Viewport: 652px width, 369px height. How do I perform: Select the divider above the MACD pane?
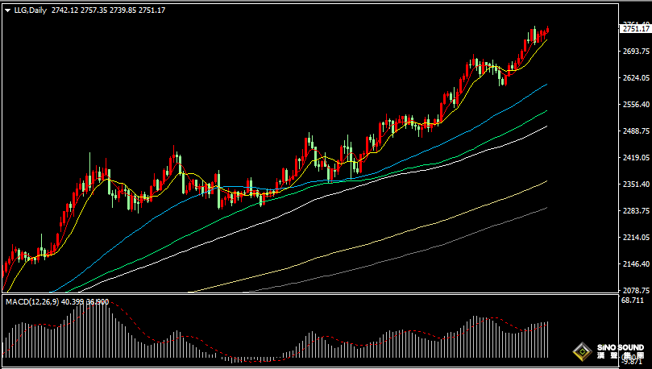310,294
